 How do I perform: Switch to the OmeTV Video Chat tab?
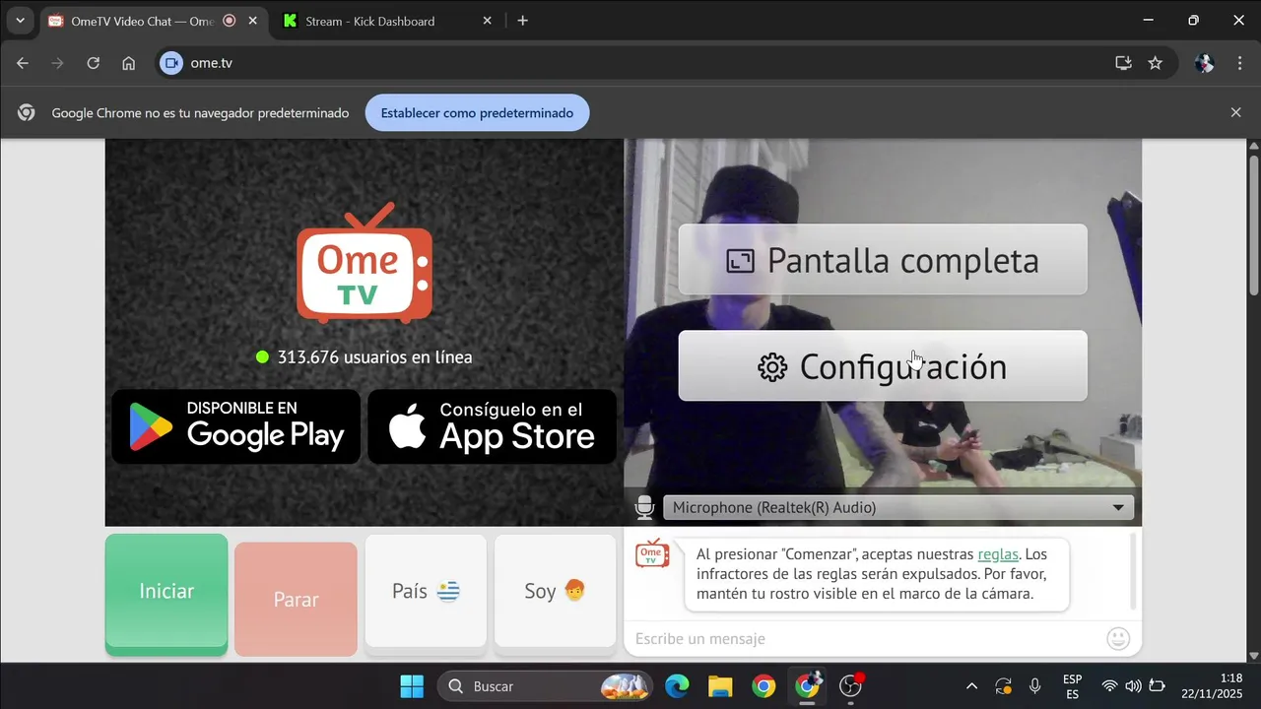[143, 21]
